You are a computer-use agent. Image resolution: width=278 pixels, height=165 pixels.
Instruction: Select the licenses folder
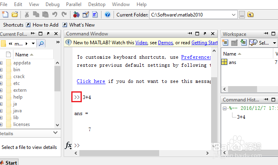[x=21, y=124]
